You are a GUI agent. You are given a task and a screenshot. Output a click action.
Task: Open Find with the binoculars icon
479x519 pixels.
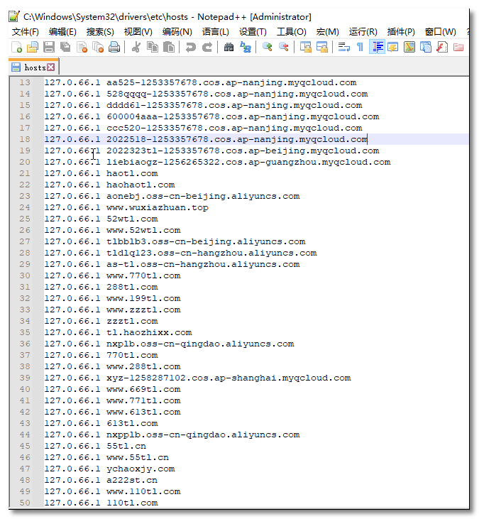point(229,47)
